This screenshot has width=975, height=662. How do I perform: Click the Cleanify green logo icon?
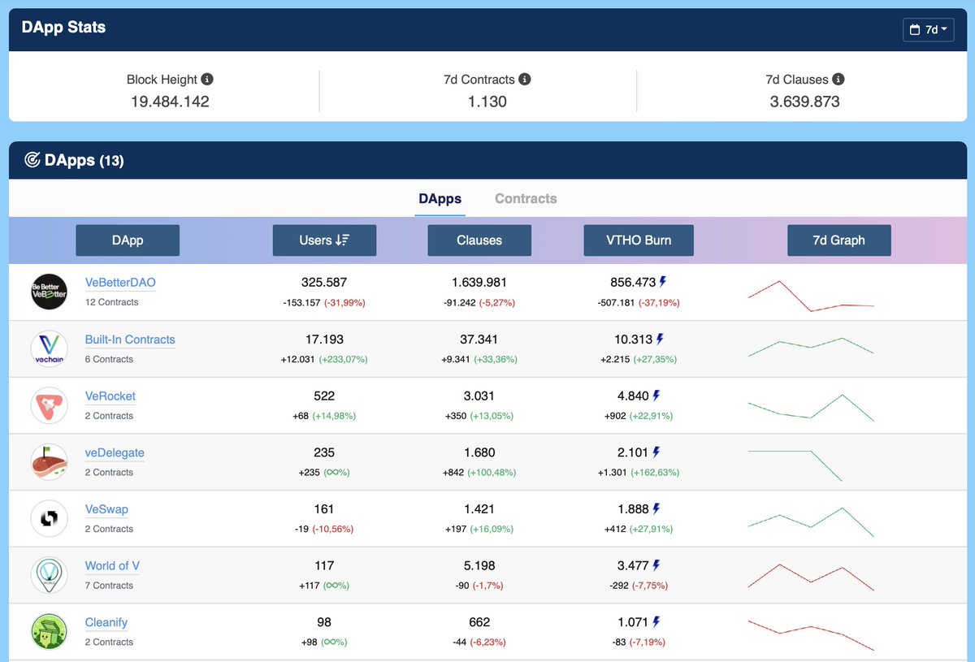(49, 631)
